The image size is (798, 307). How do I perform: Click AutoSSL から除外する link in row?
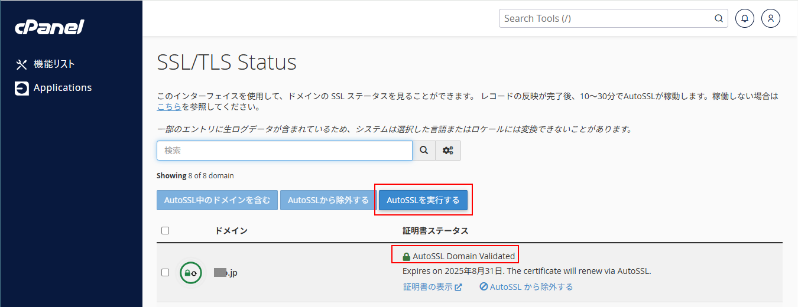pos(531,287)
